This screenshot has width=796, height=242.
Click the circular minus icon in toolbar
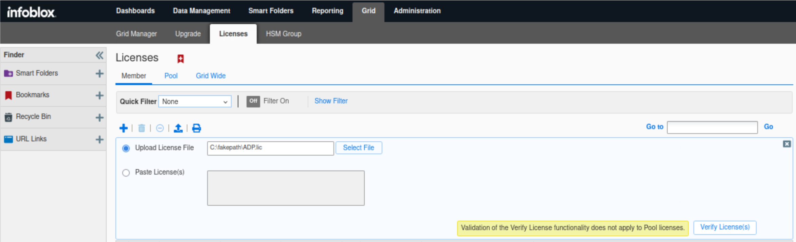click(x=160, y=128)
